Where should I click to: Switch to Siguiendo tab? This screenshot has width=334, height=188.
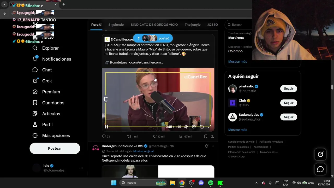116,25
